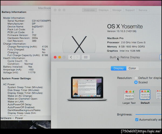Go back in System Preferences
Viewport: 162px width, 134px height.
(x=71, y=57)
